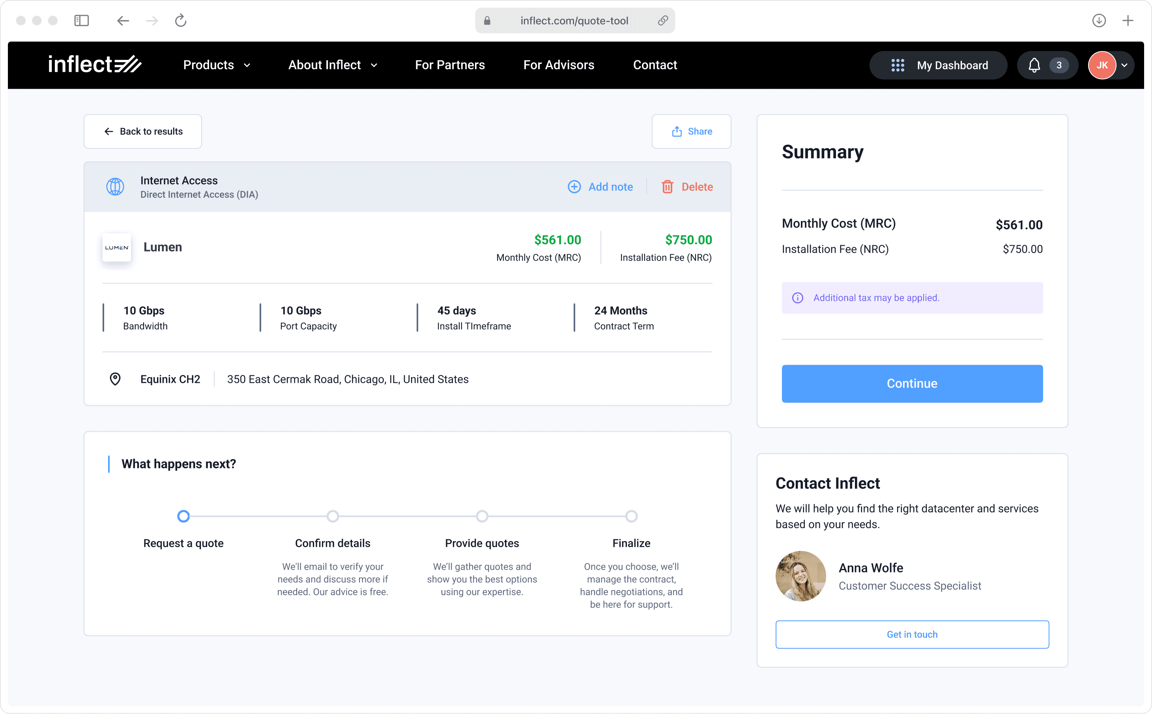
Task: Delete the Internet Access quote with trash icon
Action: point(668,186)
